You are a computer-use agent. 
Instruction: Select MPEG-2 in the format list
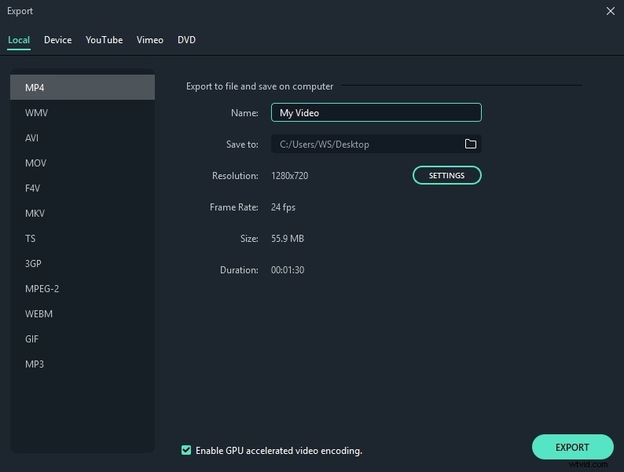(83, 288)
